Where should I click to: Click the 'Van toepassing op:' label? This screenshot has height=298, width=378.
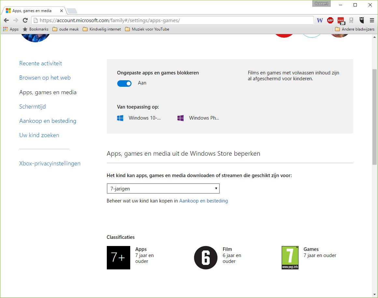point(138,107)
